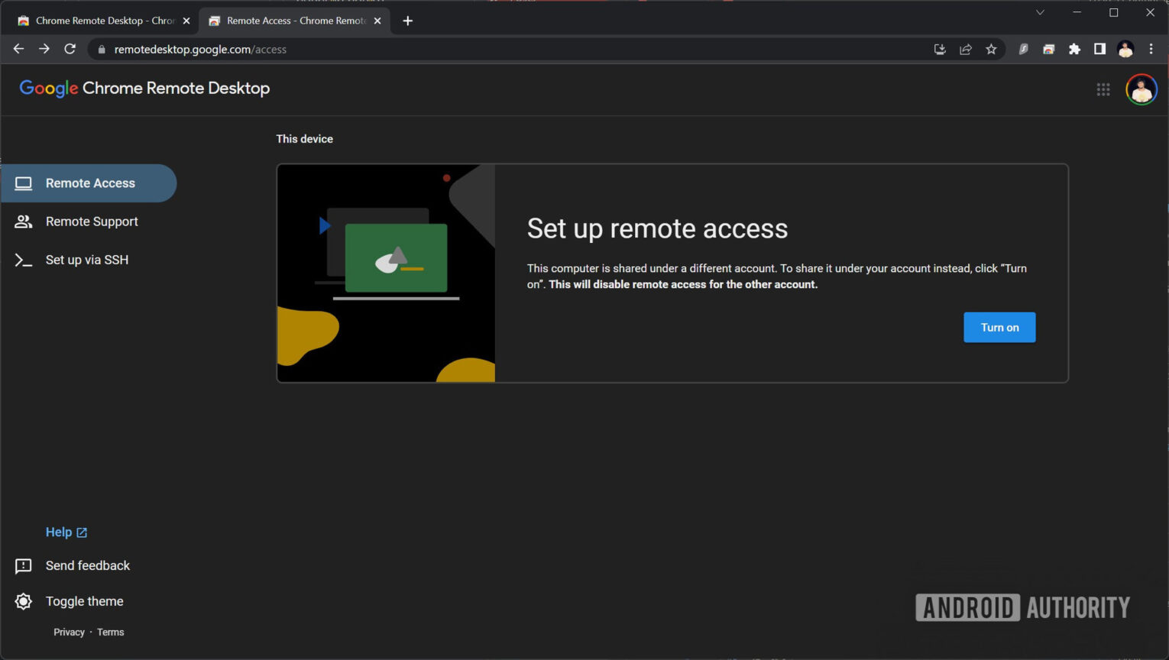This screenshot has width=1169, height=660.
Task: Open the browser profile menu
Action: point(1125,49)
